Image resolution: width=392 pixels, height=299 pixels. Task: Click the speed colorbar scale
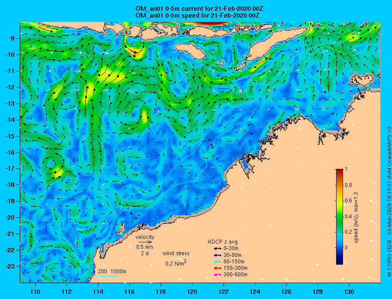340,217
